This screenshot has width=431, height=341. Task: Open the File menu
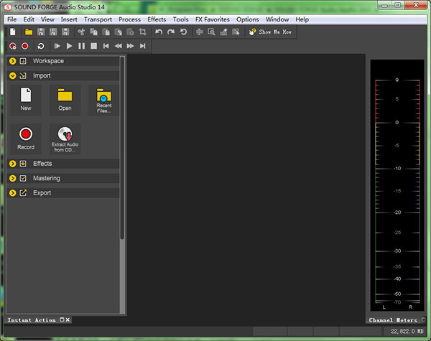(11, 19)
